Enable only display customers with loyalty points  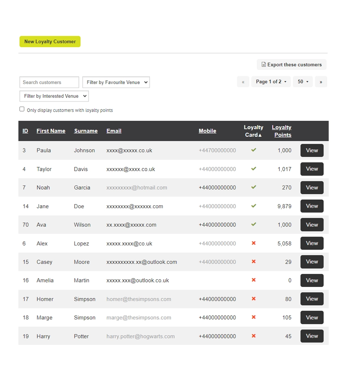[22, 109]
